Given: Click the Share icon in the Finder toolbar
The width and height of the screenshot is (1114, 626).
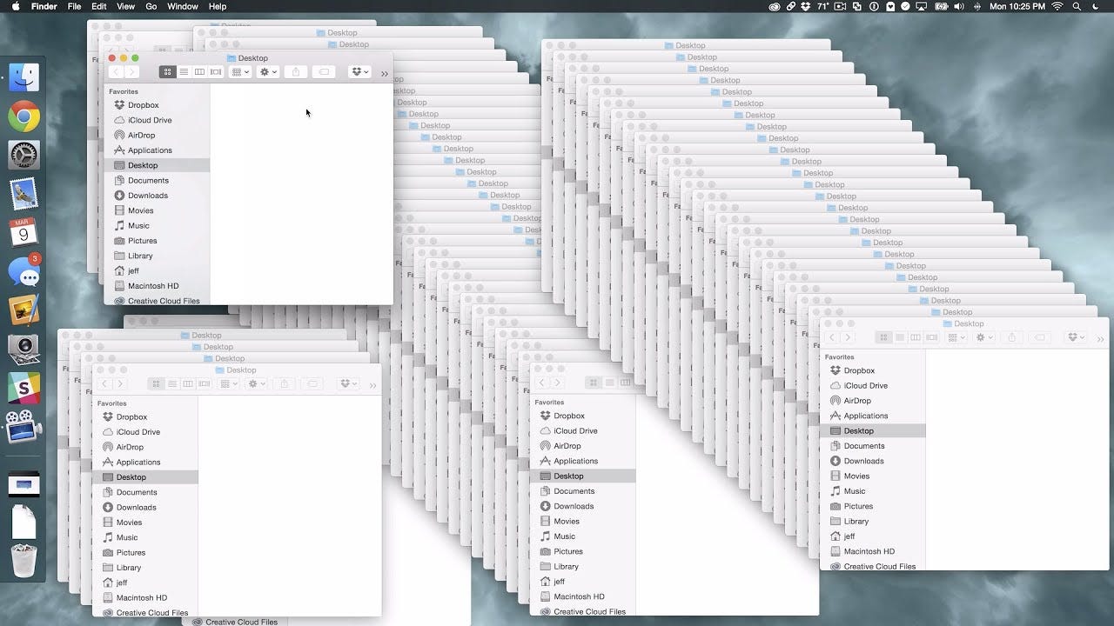Looking at the screenshot, I should point(295,71).
